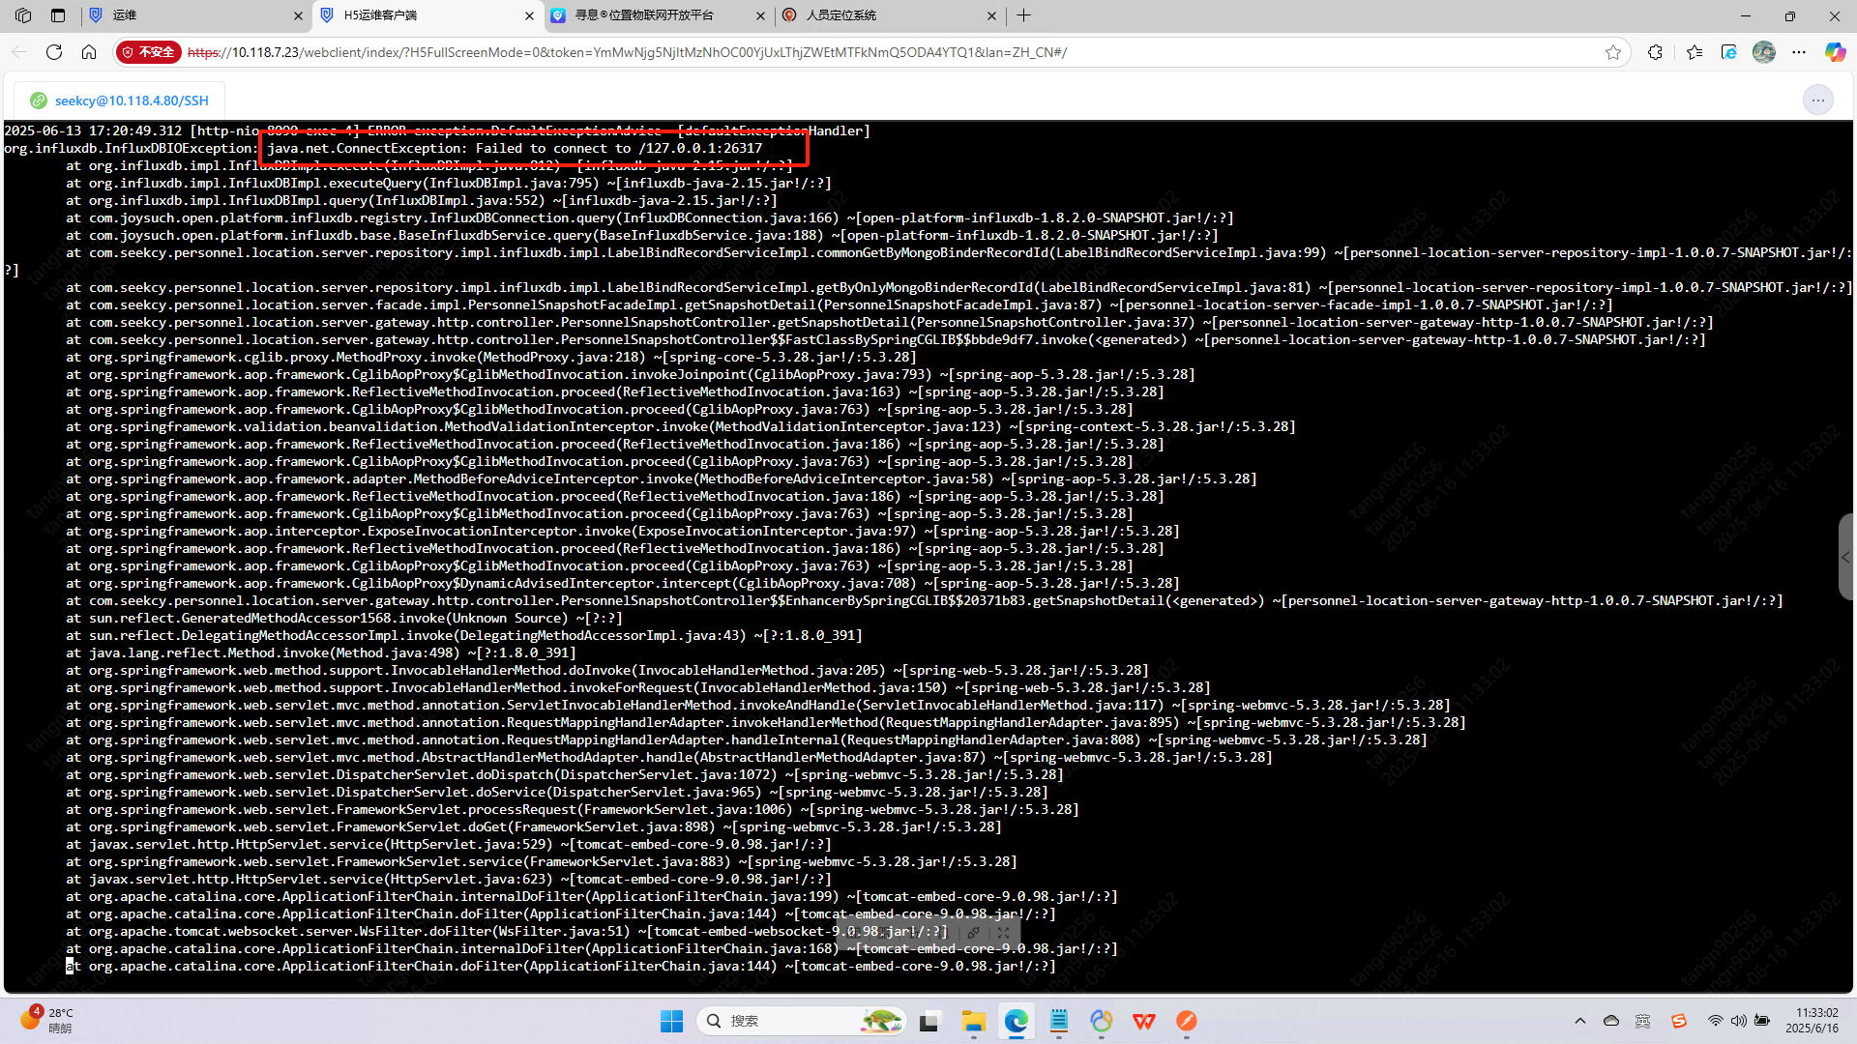Close the 人员定位系统 tab
The width and height of the screenshot is (1857, 1044).
click(x=992, y=15)
